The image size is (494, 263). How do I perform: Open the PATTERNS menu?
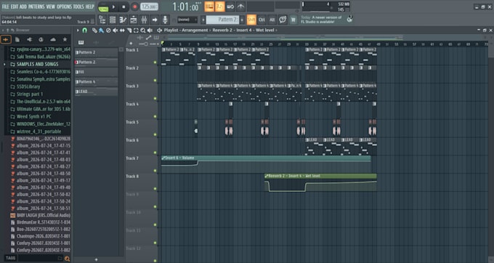36,7
